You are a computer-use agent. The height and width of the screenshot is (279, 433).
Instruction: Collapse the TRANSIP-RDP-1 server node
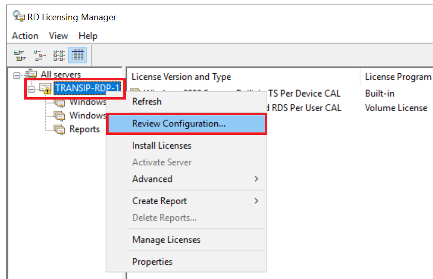[31, 89]
